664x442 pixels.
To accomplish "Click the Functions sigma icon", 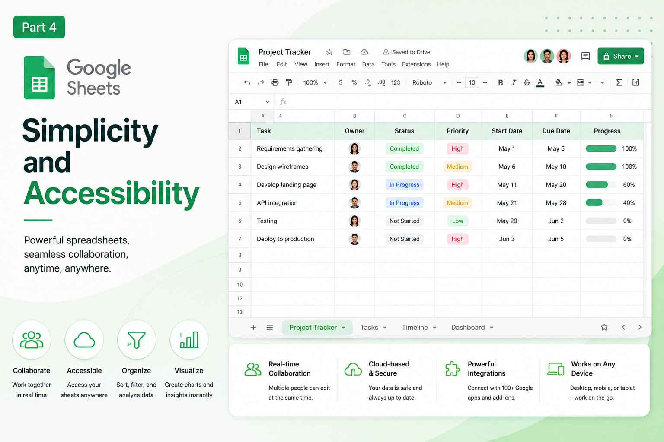I will pyautogui.click(x=619, y=82).
